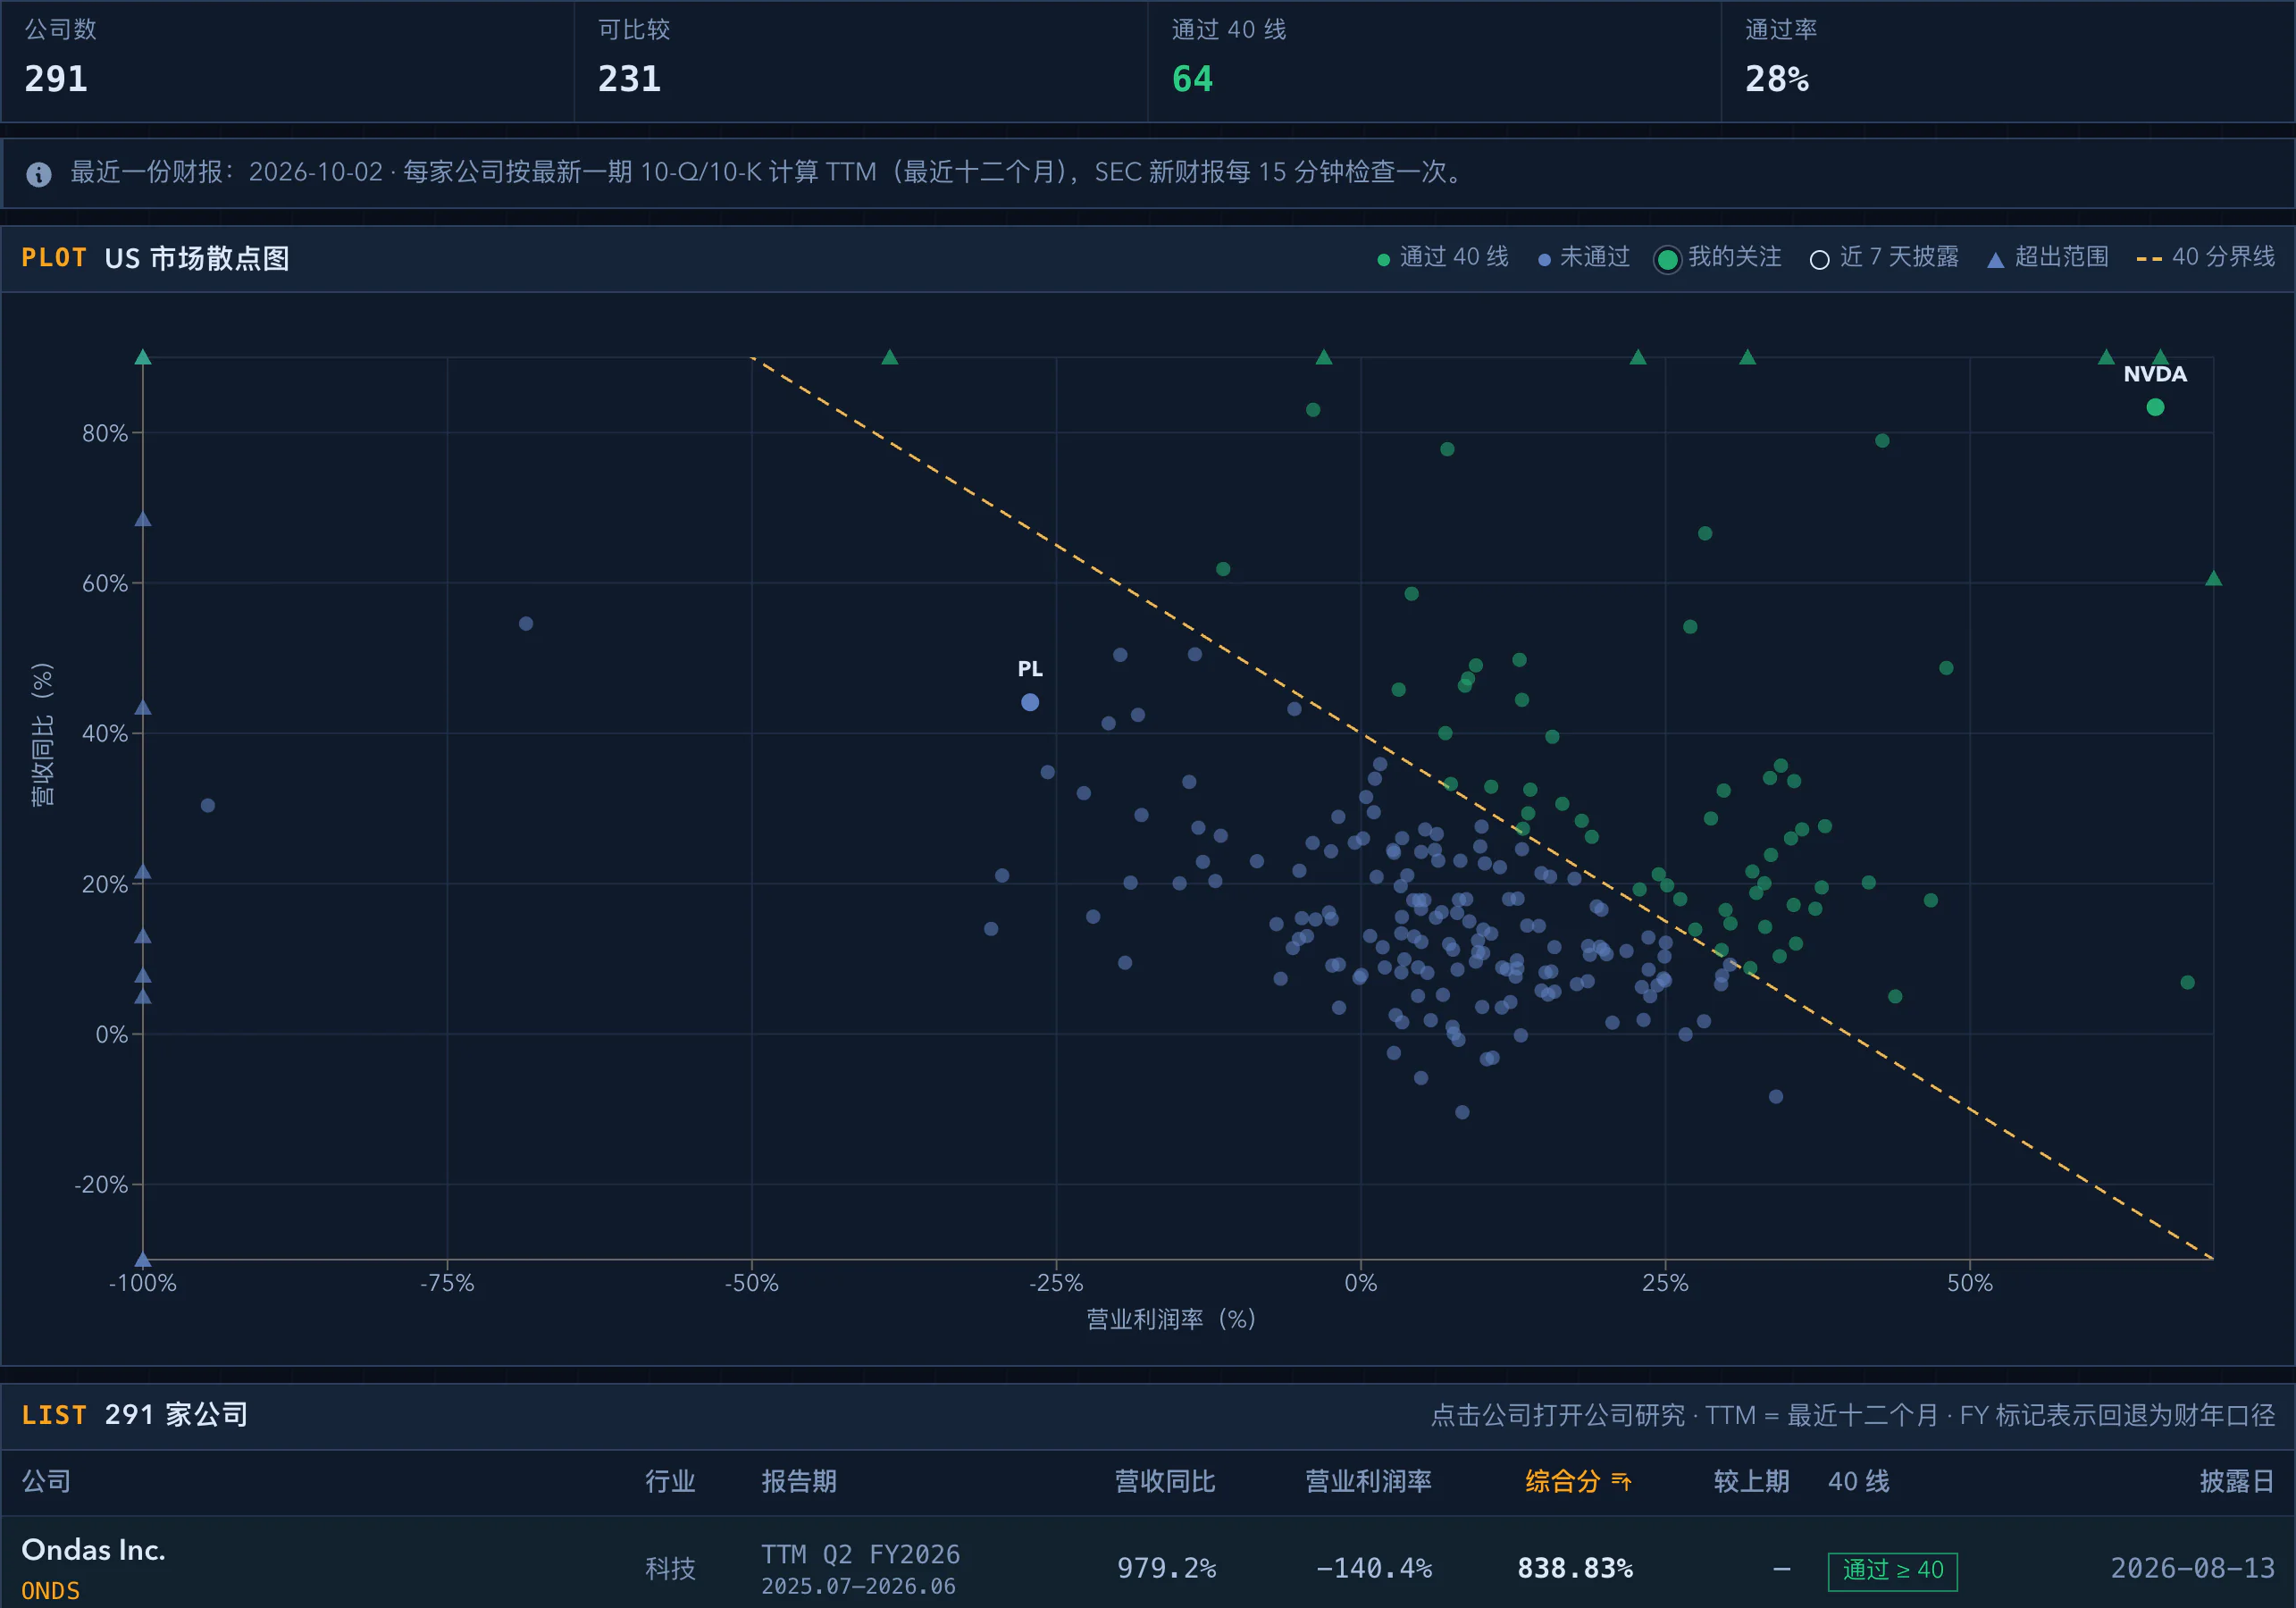Click the 近 7 天披露 legend circle icon
The width and height of the screenshot is (2296, 1608).
pos(1820,260)
